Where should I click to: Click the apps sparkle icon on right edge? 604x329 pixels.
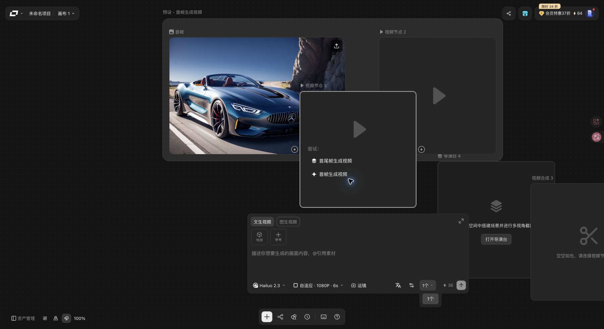tap(596, 122)
